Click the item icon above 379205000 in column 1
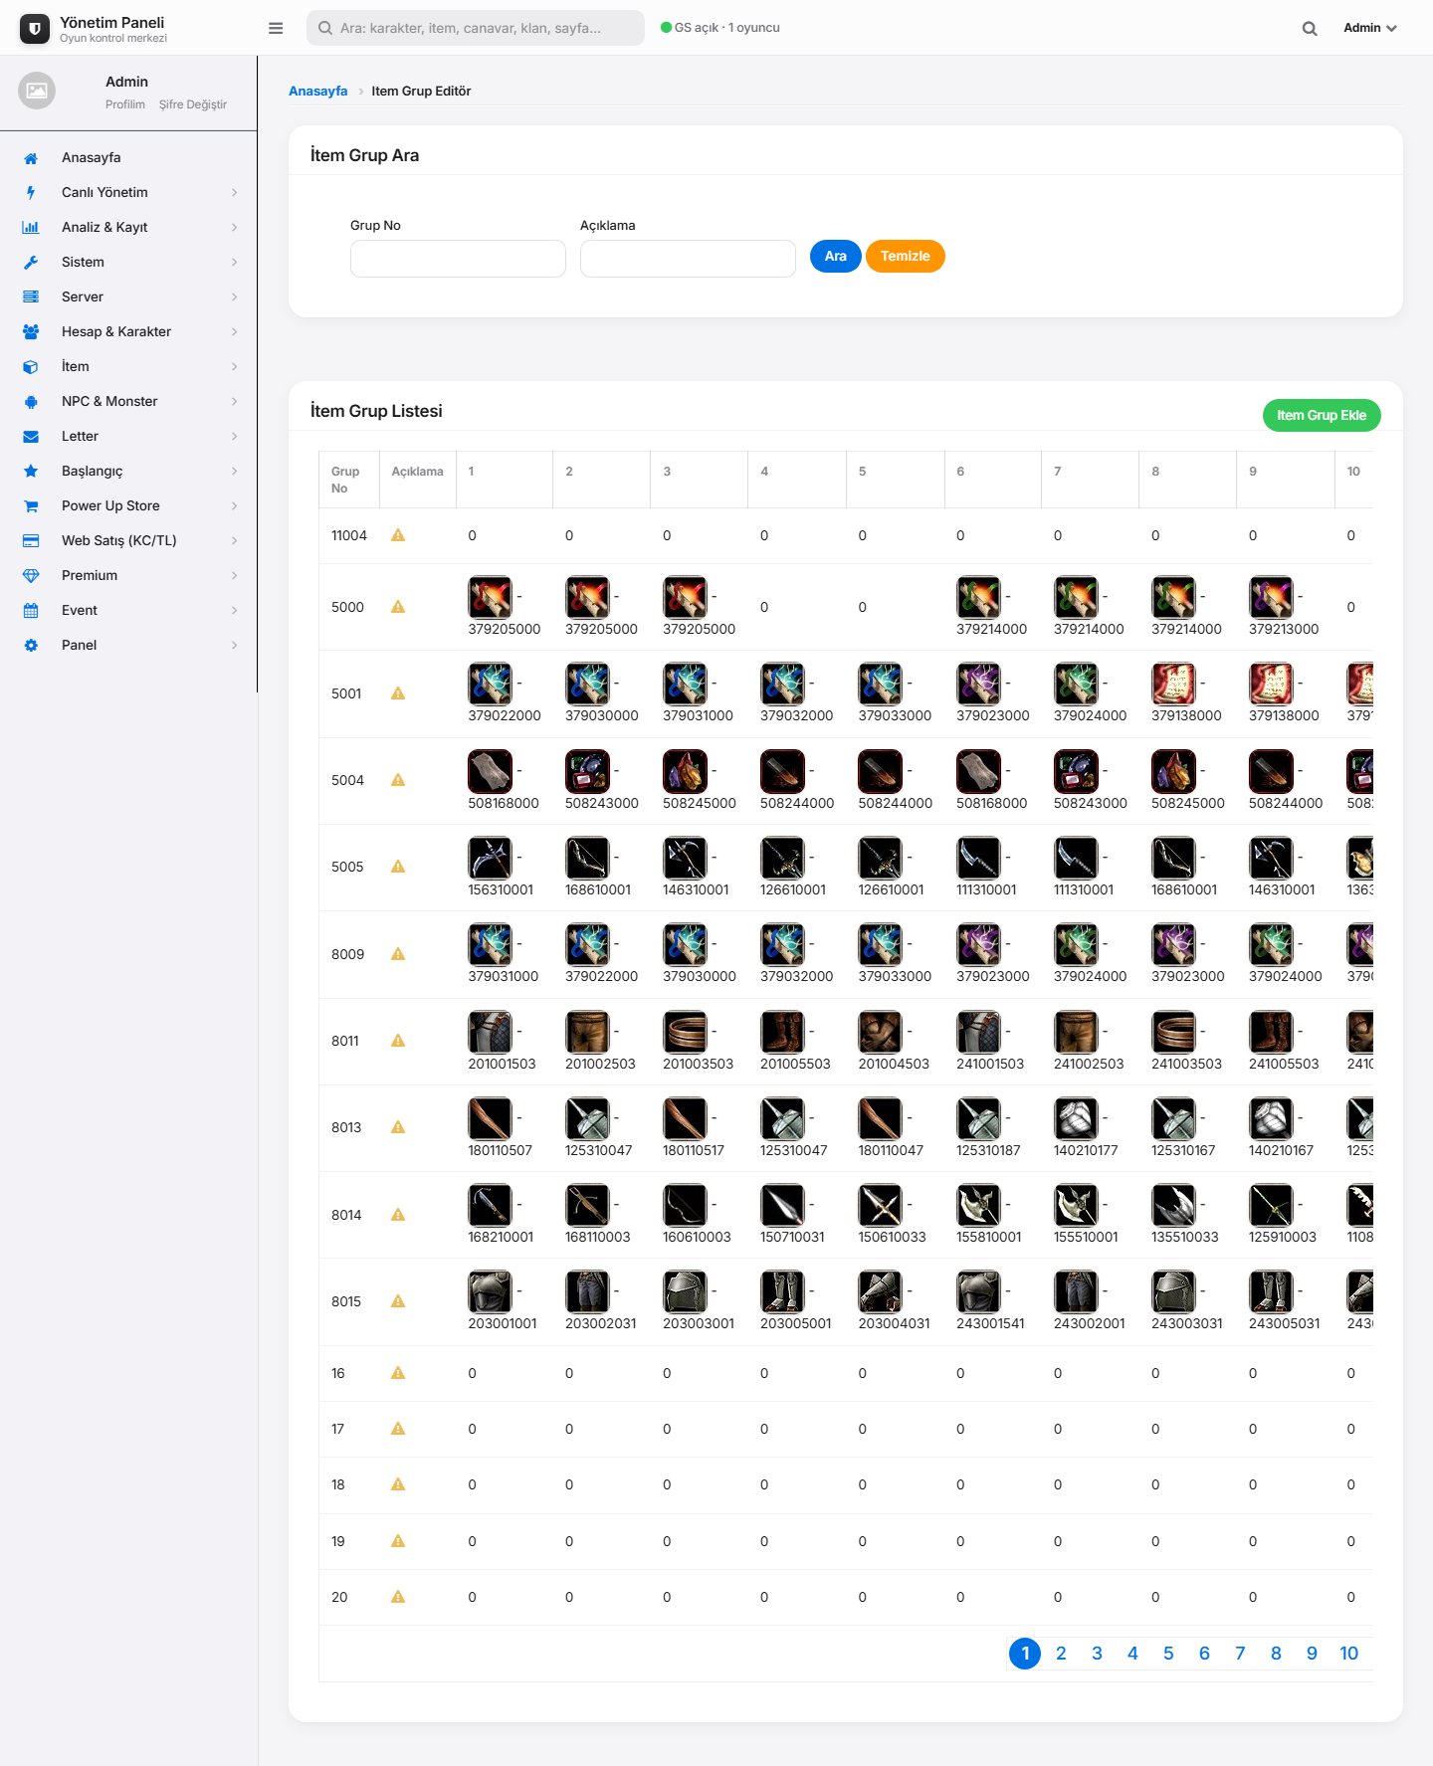Image resolution: width=1433 pixels, height=1766 pixels. tap(490, 597)
